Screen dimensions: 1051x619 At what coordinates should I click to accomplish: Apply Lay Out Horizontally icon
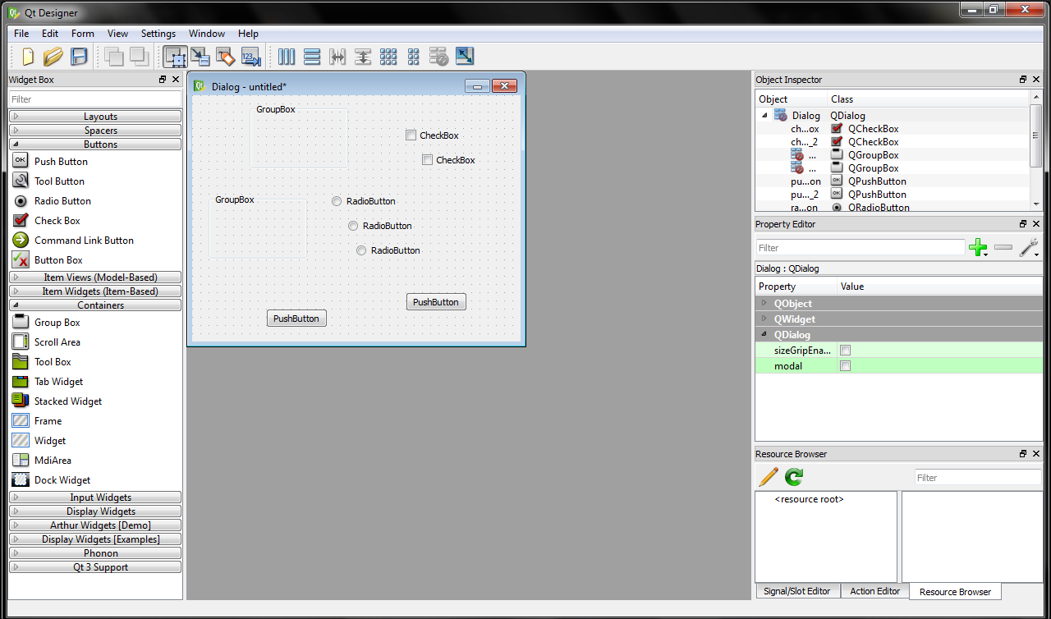pos(287,57)
